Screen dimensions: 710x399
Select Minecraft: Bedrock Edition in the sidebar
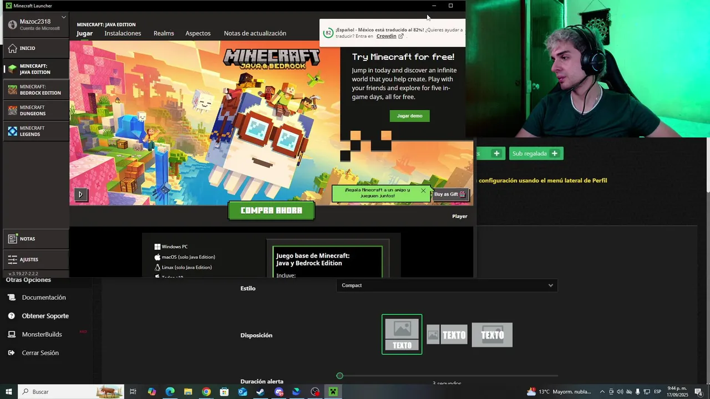click(35, 90)
